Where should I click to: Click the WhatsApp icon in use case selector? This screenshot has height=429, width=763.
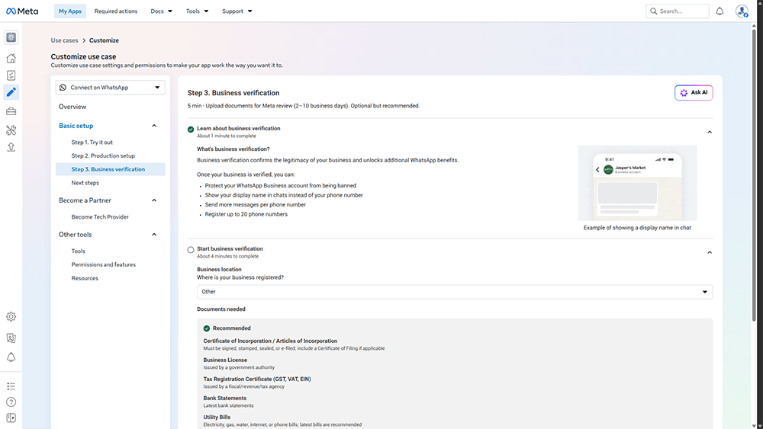tap(63, 88)
